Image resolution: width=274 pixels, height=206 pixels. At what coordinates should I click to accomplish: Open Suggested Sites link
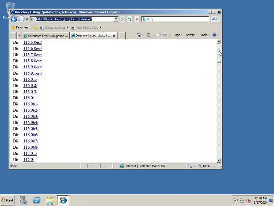54,28
